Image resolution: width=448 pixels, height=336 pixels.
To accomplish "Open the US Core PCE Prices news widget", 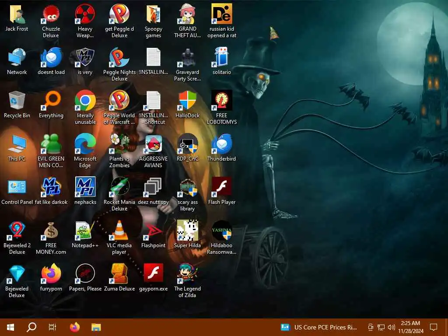I will tap(319, 327).
